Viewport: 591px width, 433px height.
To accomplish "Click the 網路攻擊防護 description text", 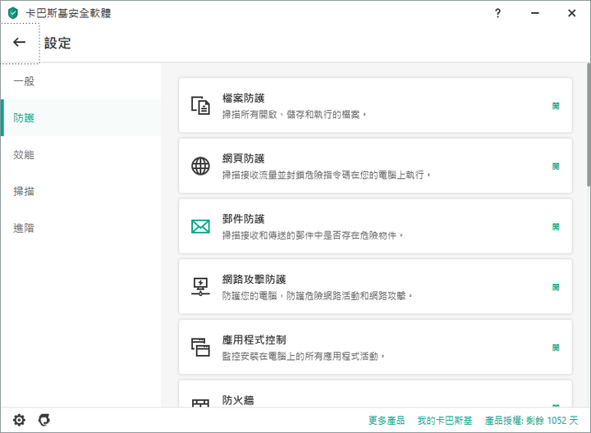I will pyautogui.click(x=318, y=296).
